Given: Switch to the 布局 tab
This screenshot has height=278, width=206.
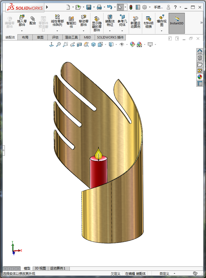Looking at the screenshot, I should pyautogui.click(x=25, y=37).
